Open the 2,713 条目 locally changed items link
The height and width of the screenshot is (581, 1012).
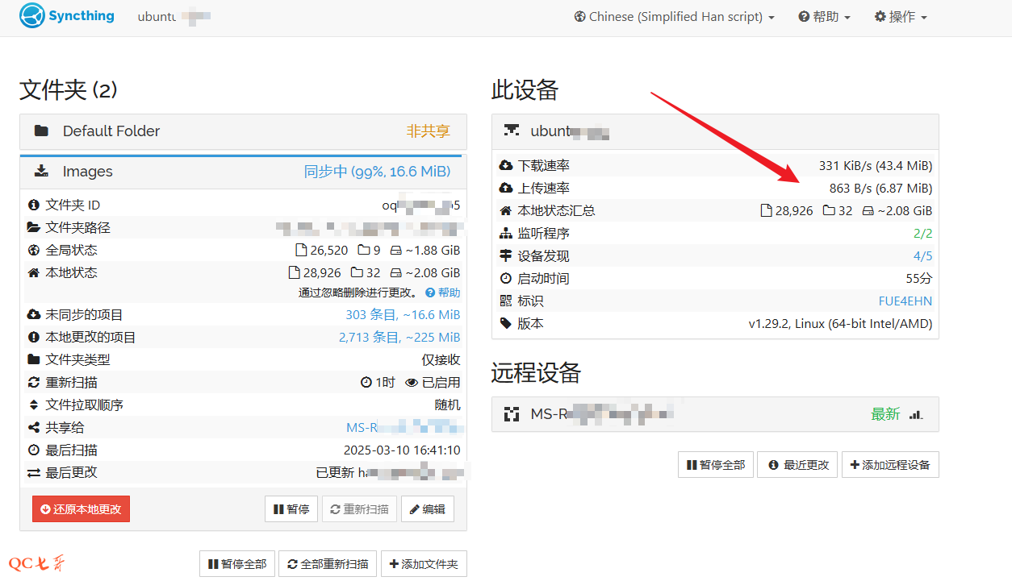399,338
